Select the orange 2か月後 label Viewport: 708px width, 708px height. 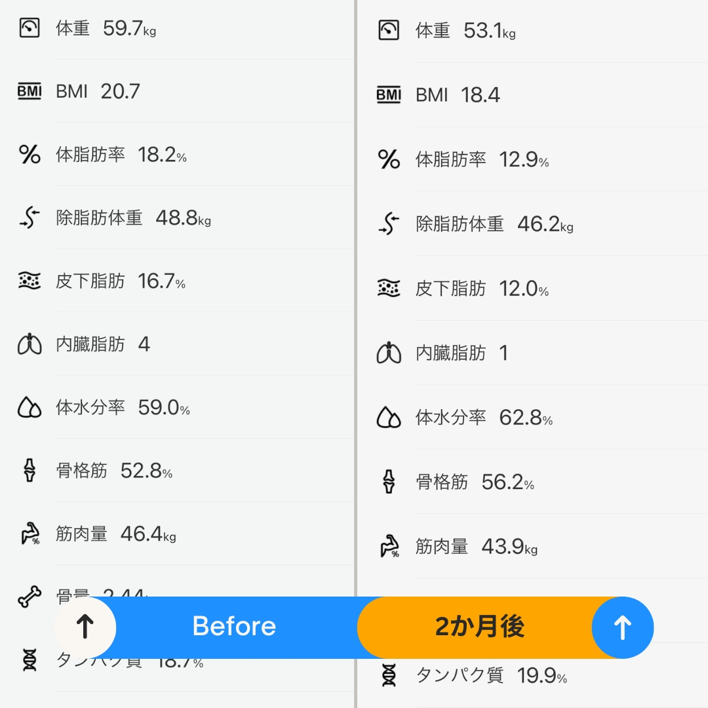click(x=479, y=627)
